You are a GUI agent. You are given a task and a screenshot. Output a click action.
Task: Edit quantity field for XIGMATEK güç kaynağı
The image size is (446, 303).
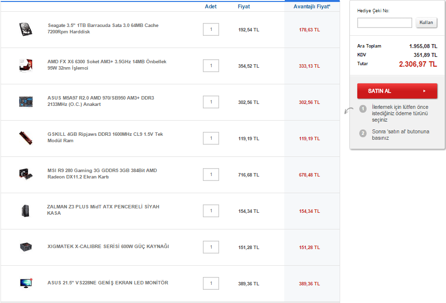(211, 247)
